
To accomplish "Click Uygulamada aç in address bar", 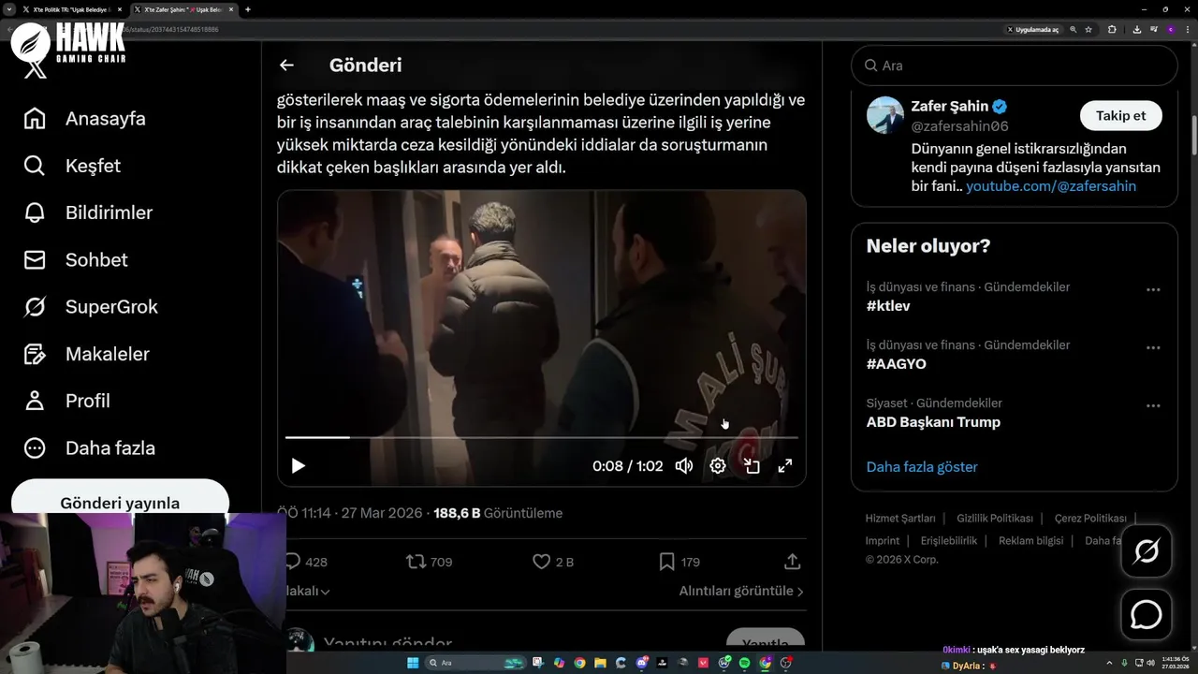I will click(1033, 30).
